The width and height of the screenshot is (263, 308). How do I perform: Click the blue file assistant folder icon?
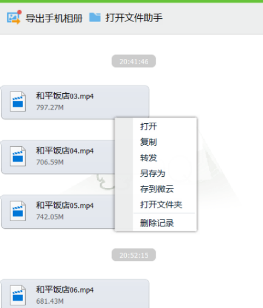tap(95, 17)
